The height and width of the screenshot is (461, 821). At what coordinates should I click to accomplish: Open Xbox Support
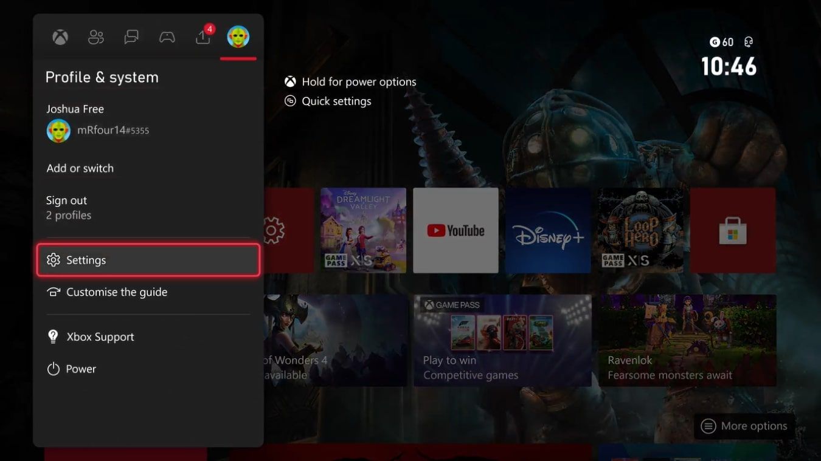coord(100,336)
